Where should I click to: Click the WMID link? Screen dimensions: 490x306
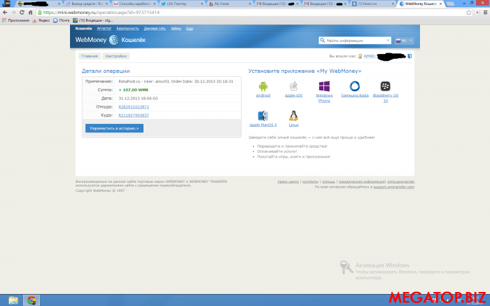[370, 56]
